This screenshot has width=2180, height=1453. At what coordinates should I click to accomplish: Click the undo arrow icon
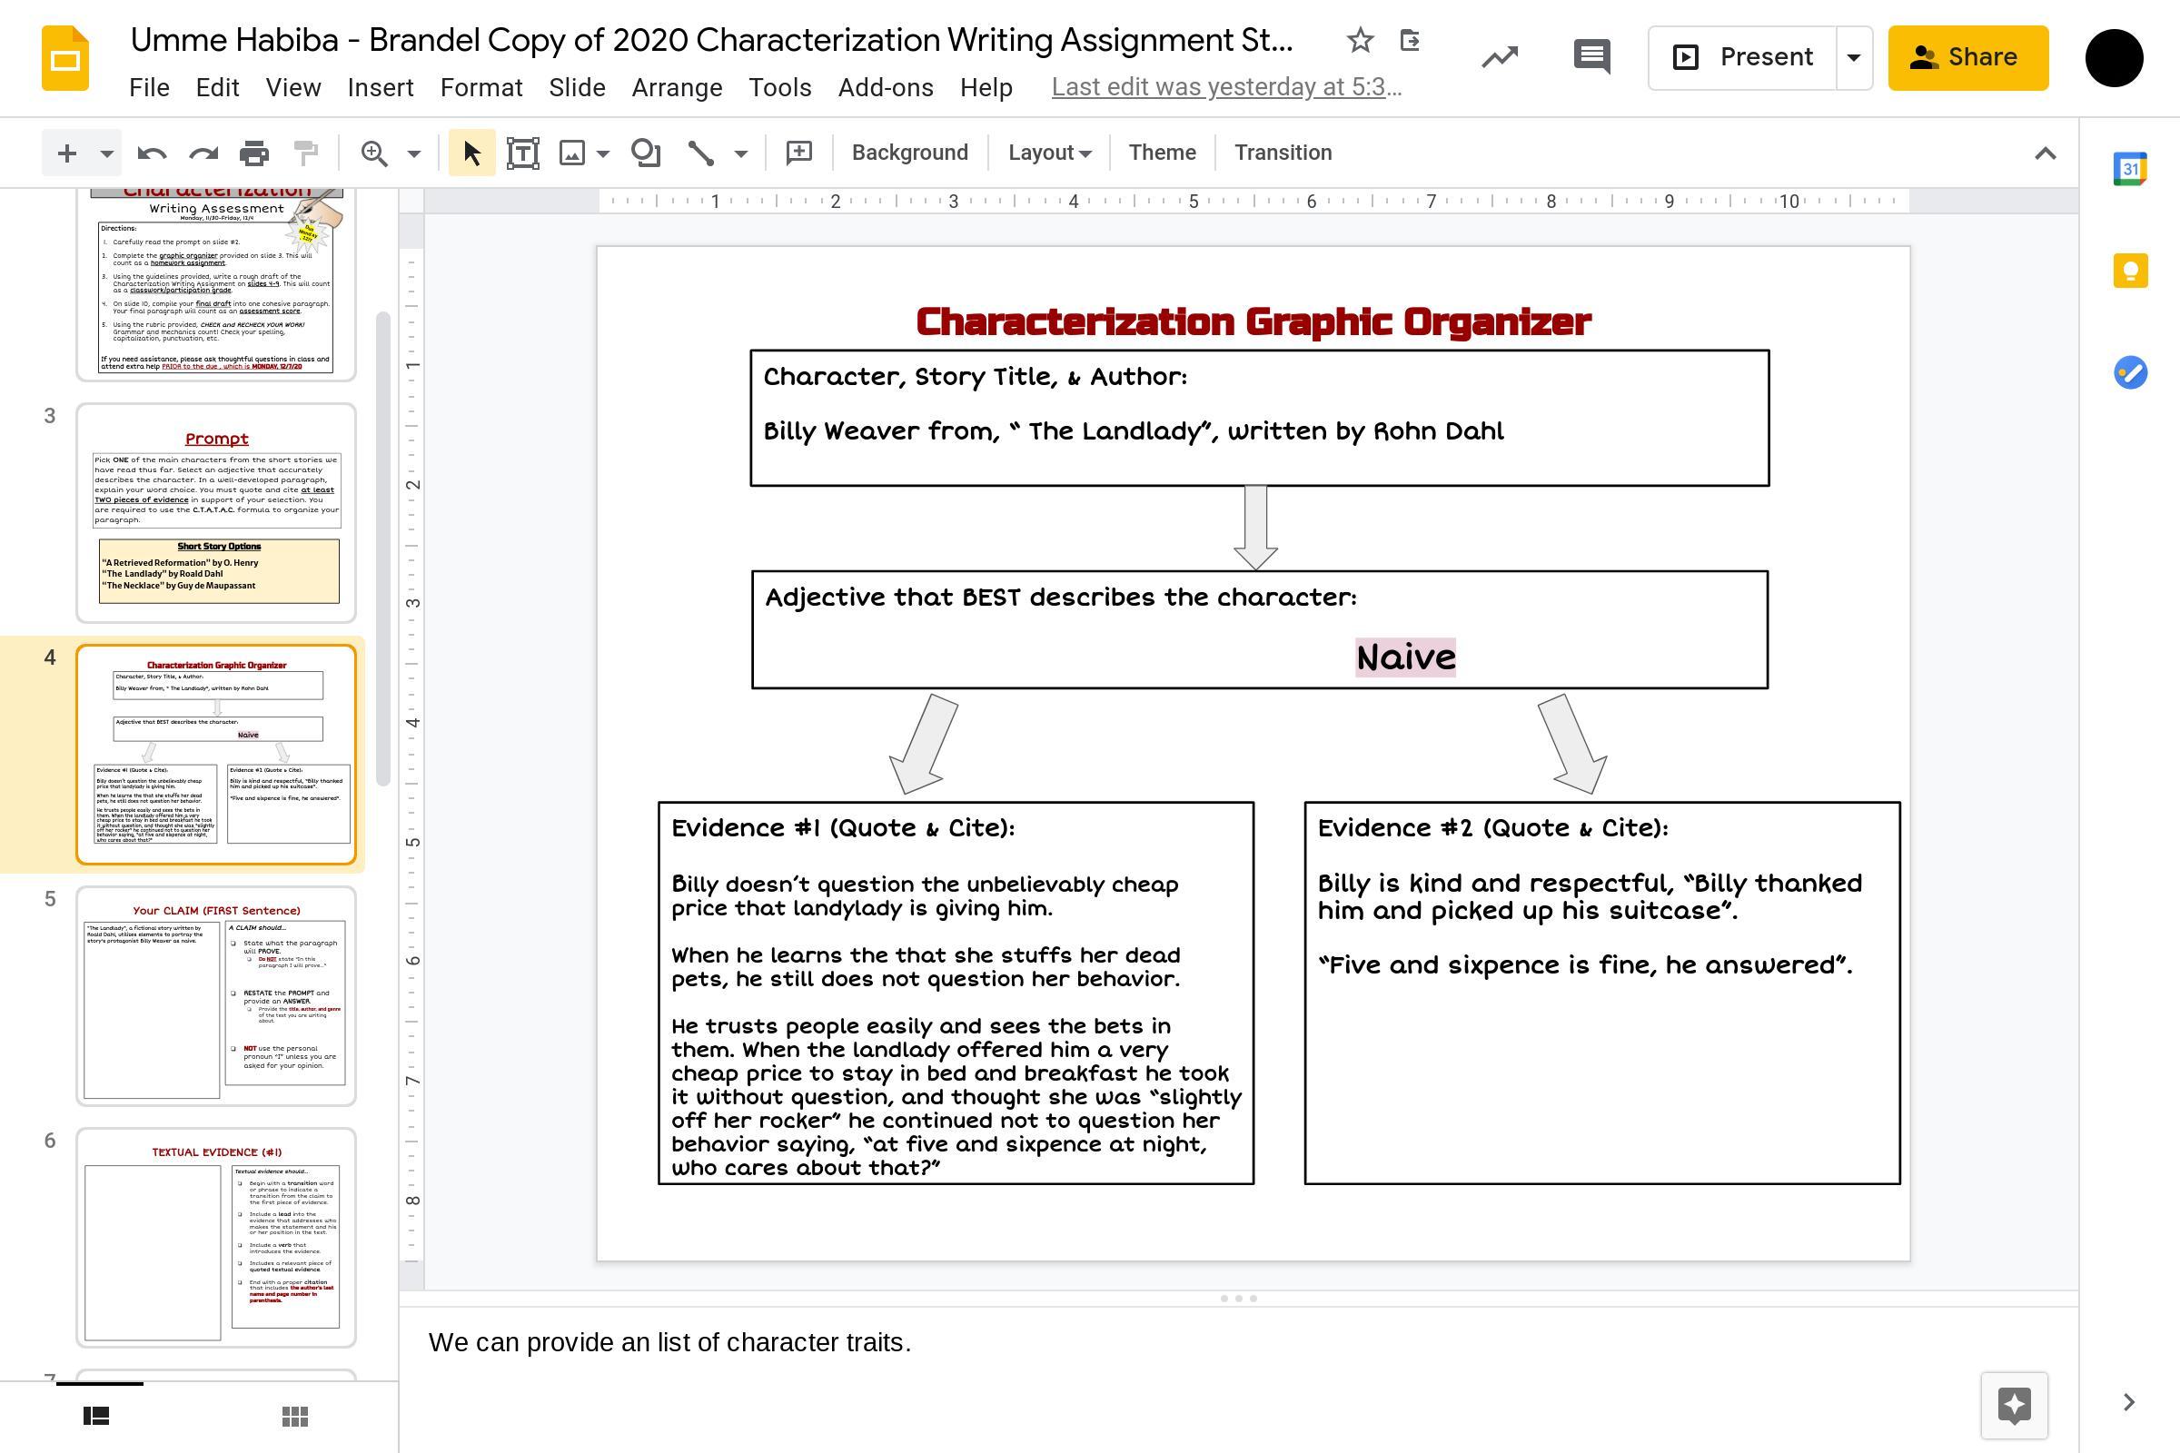tap(151, 153)
